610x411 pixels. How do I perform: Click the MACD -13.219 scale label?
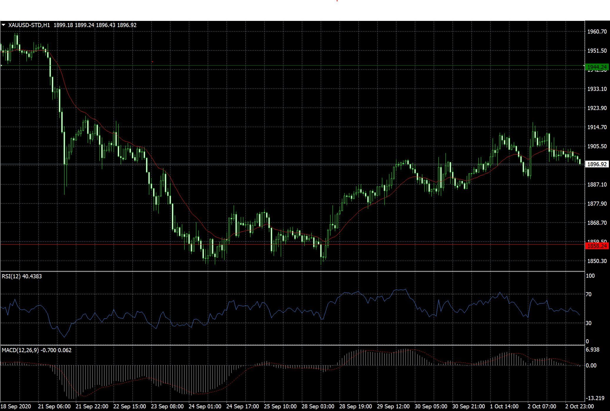(595, 398)
